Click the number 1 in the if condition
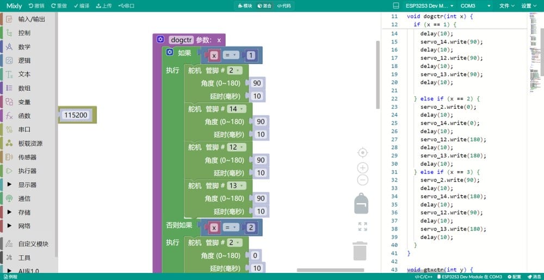The image size is (544, 280). pyautogui.click(x=251, y=55)
